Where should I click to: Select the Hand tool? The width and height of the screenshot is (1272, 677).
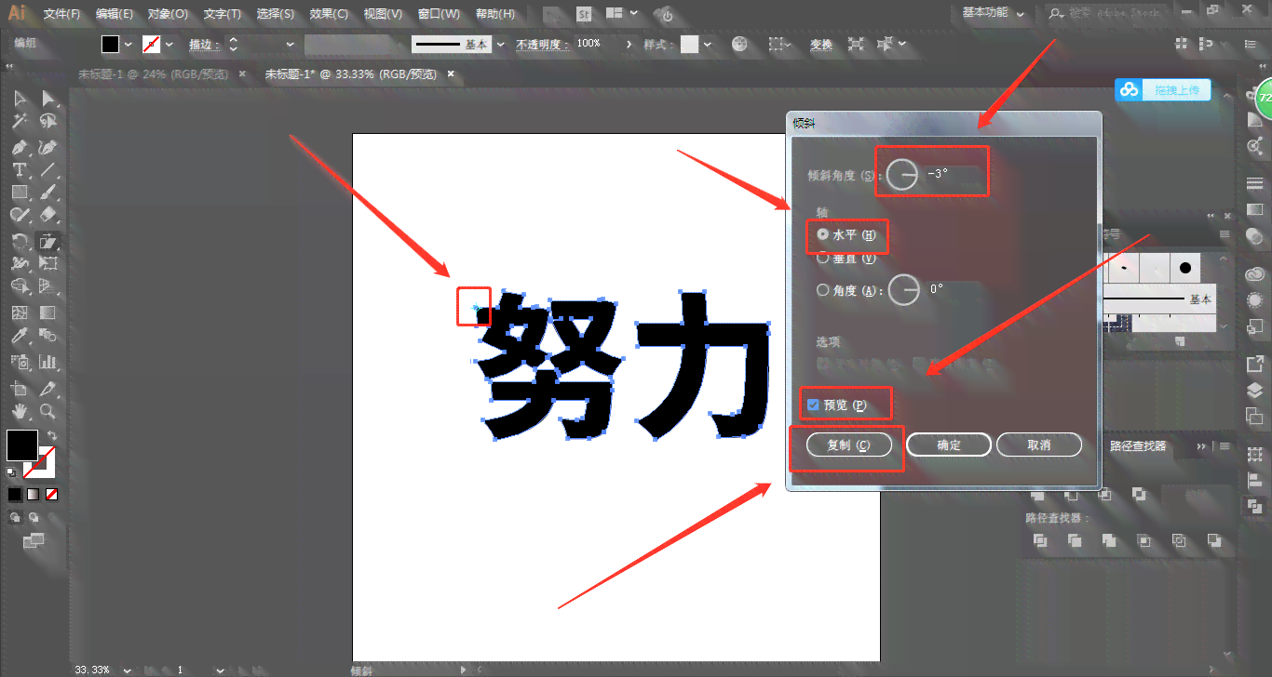[x=20, y=412]
